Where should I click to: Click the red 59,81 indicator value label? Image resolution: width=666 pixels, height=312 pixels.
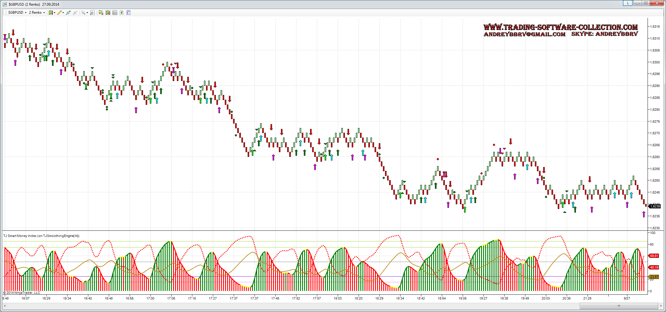point(654,256)
